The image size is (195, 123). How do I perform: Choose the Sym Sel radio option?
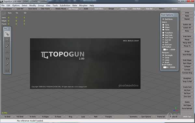(163, 40)
